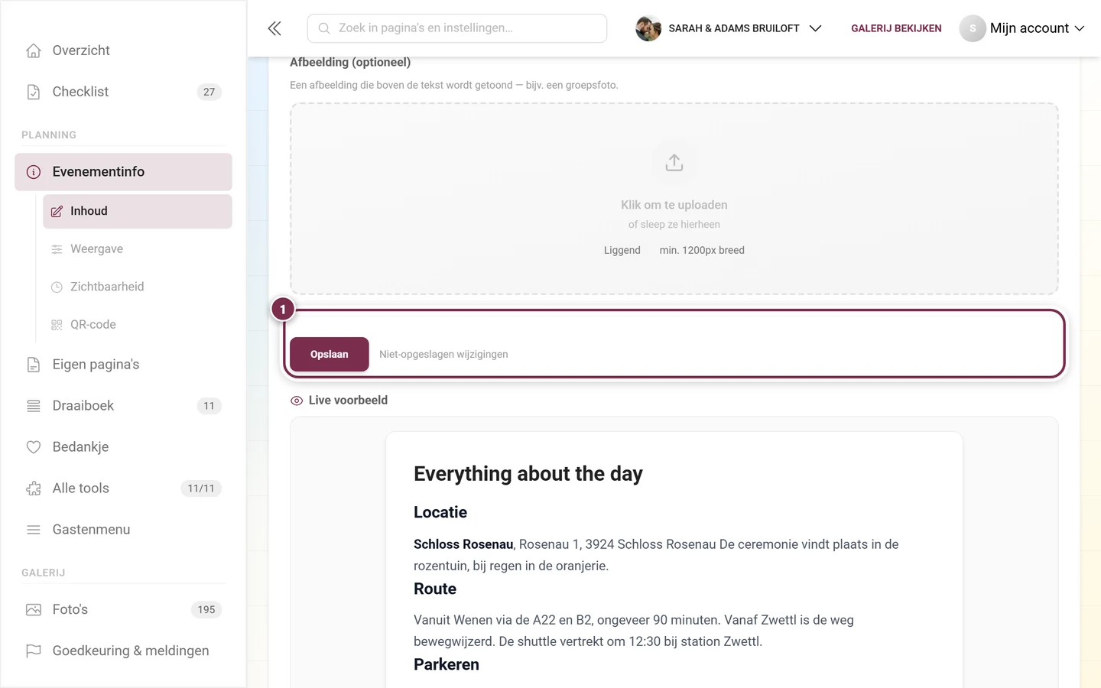Collapse the Evenementinfo section
Screen dimensions: 1101x688
(123, 172)
